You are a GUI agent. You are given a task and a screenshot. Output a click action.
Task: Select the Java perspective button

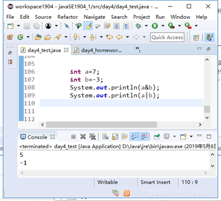[209, 37]
